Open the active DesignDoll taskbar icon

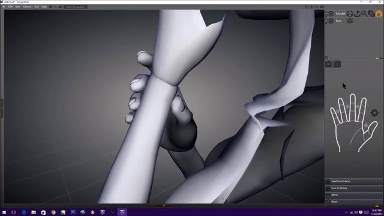tap(122, 212)
